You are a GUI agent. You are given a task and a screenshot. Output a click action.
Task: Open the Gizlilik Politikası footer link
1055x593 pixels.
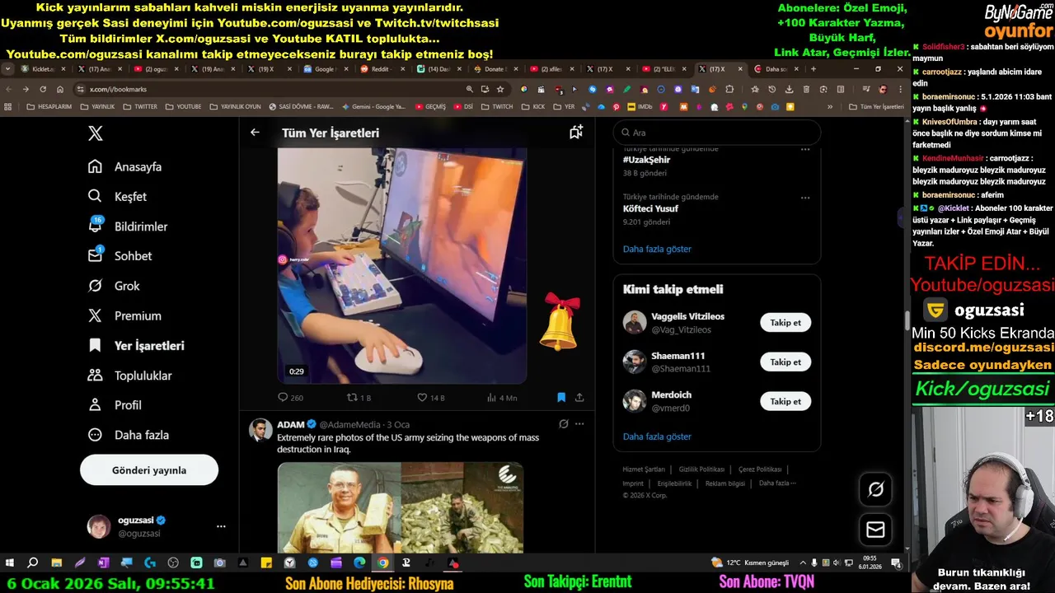[x=701, y=469]
